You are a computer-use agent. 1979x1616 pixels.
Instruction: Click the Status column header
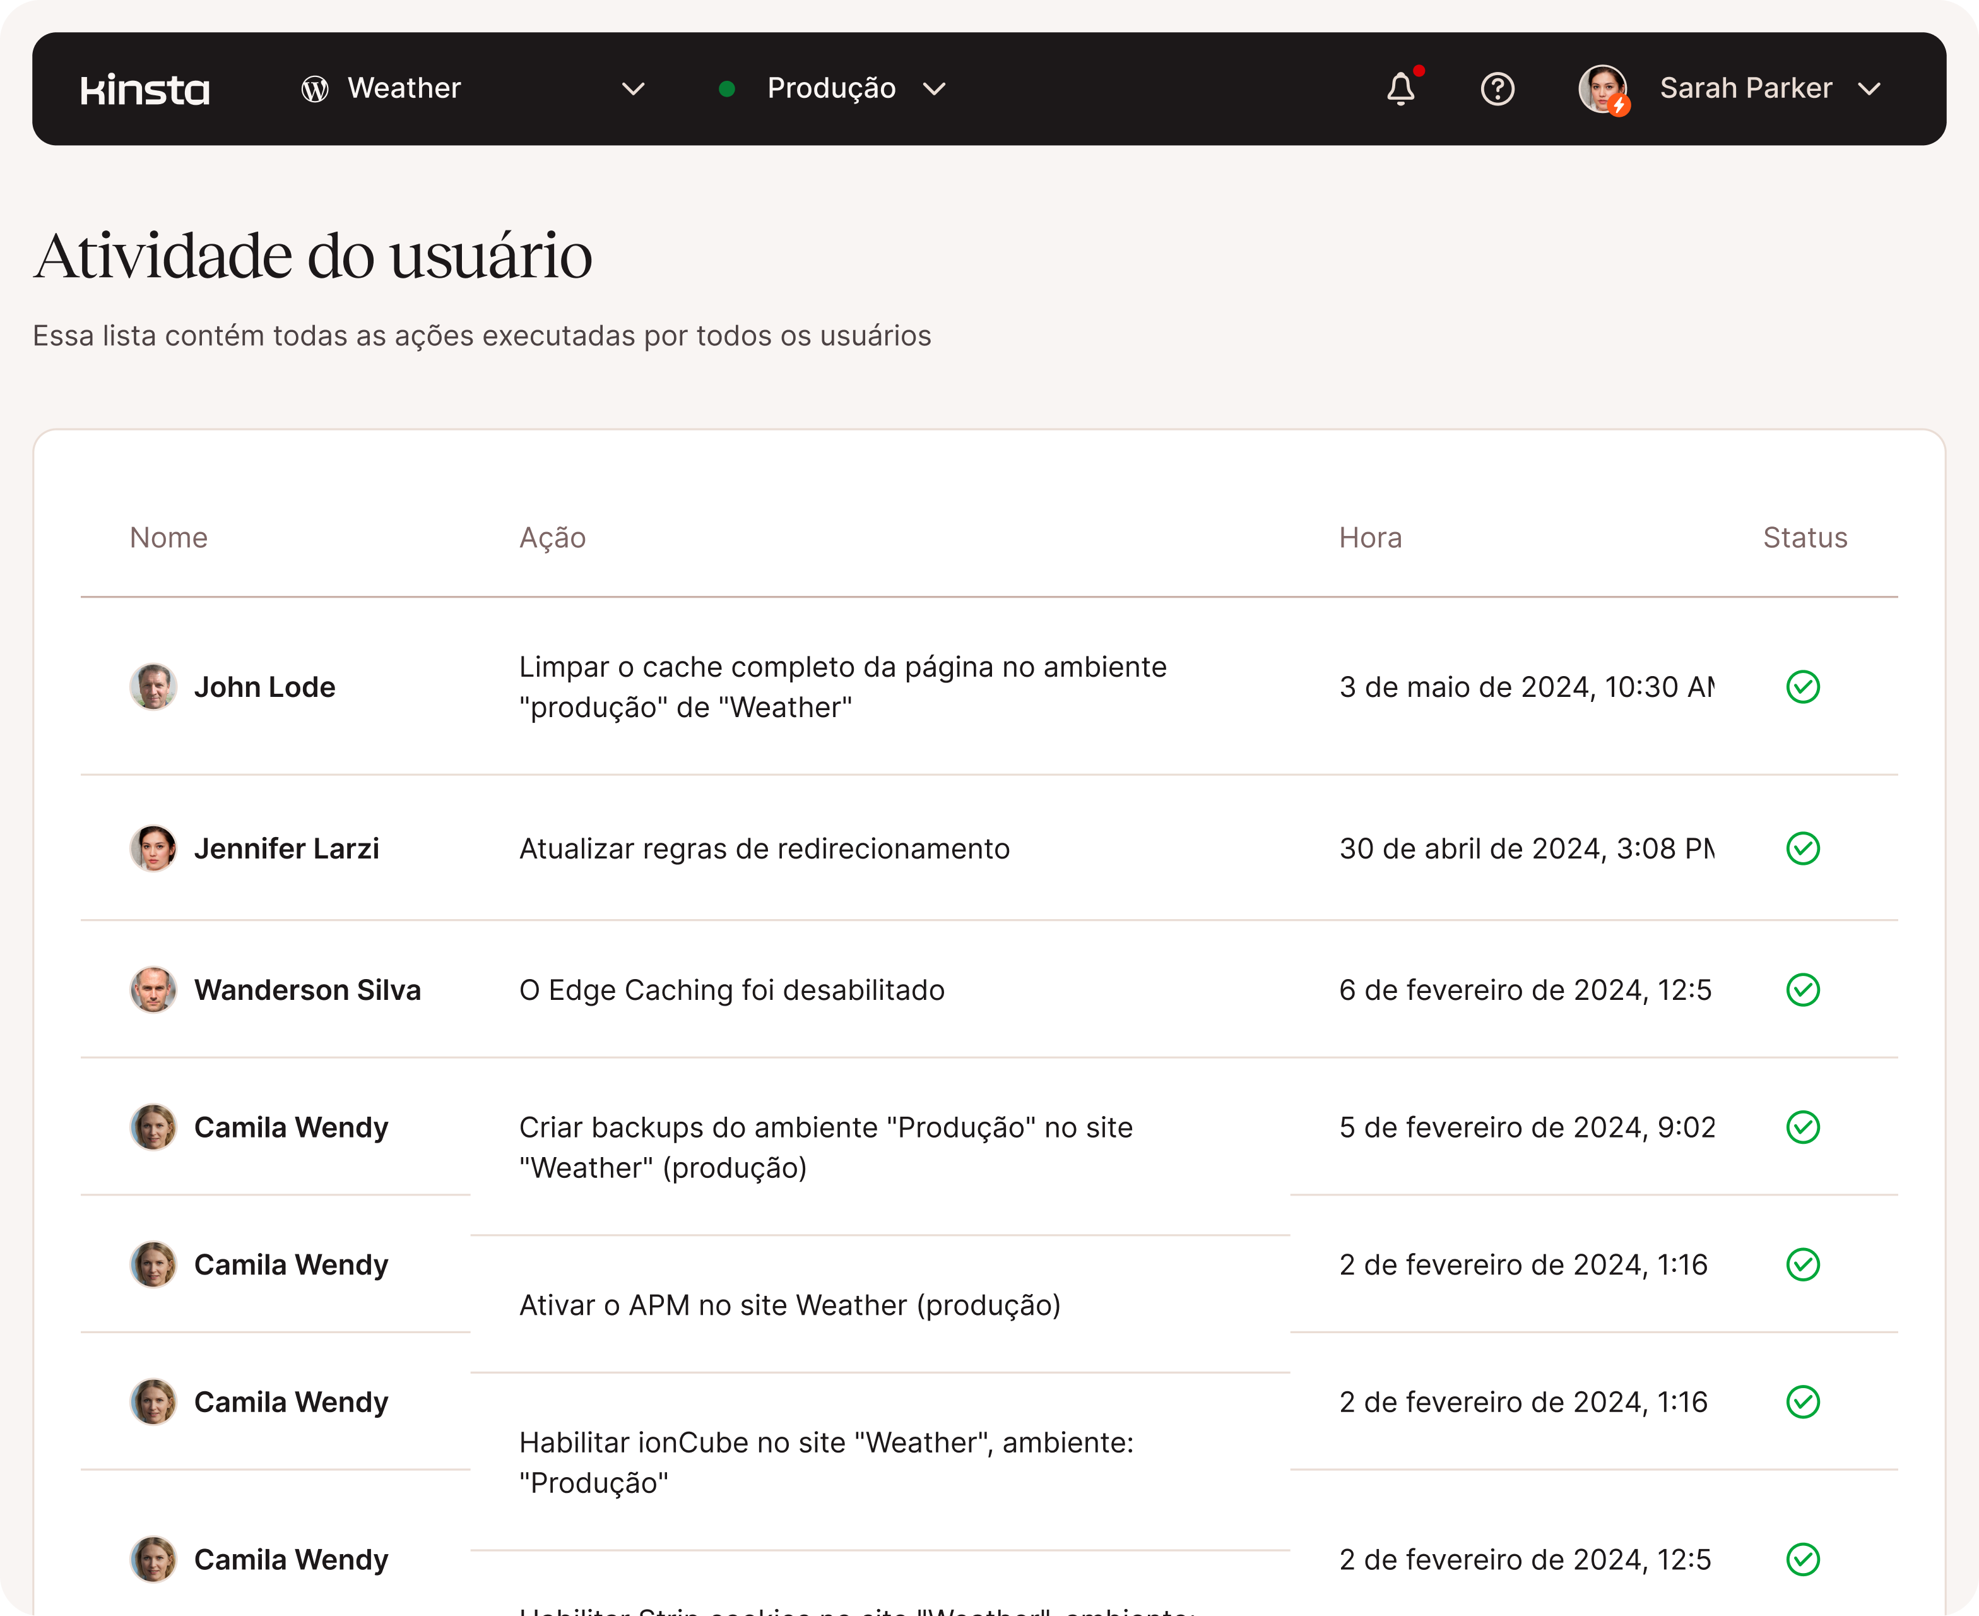click(x=1804, y=537)
